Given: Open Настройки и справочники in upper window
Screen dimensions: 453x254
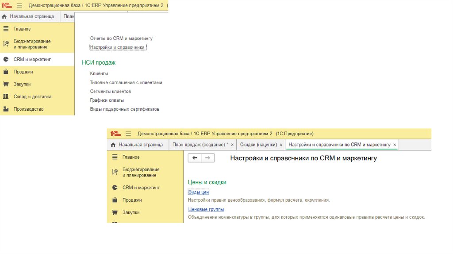Looking at the screenshot, I should [117, 47].
